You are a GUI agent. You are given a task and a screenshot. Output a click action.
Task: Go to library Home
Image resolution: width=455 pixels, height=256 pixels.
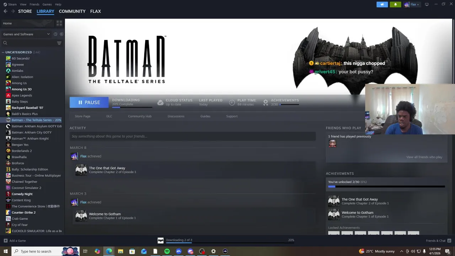click(x=28, y=23)
